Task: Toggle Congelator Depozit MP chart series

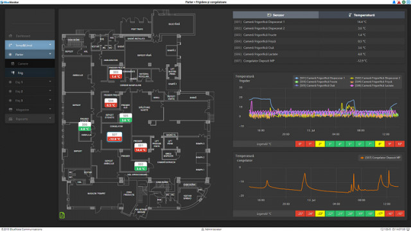Action: (x=380, y=158)
